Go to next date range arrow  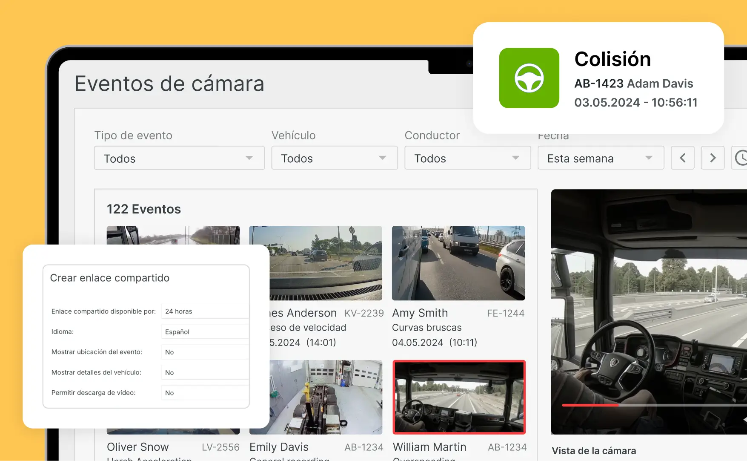pos(713,158)
